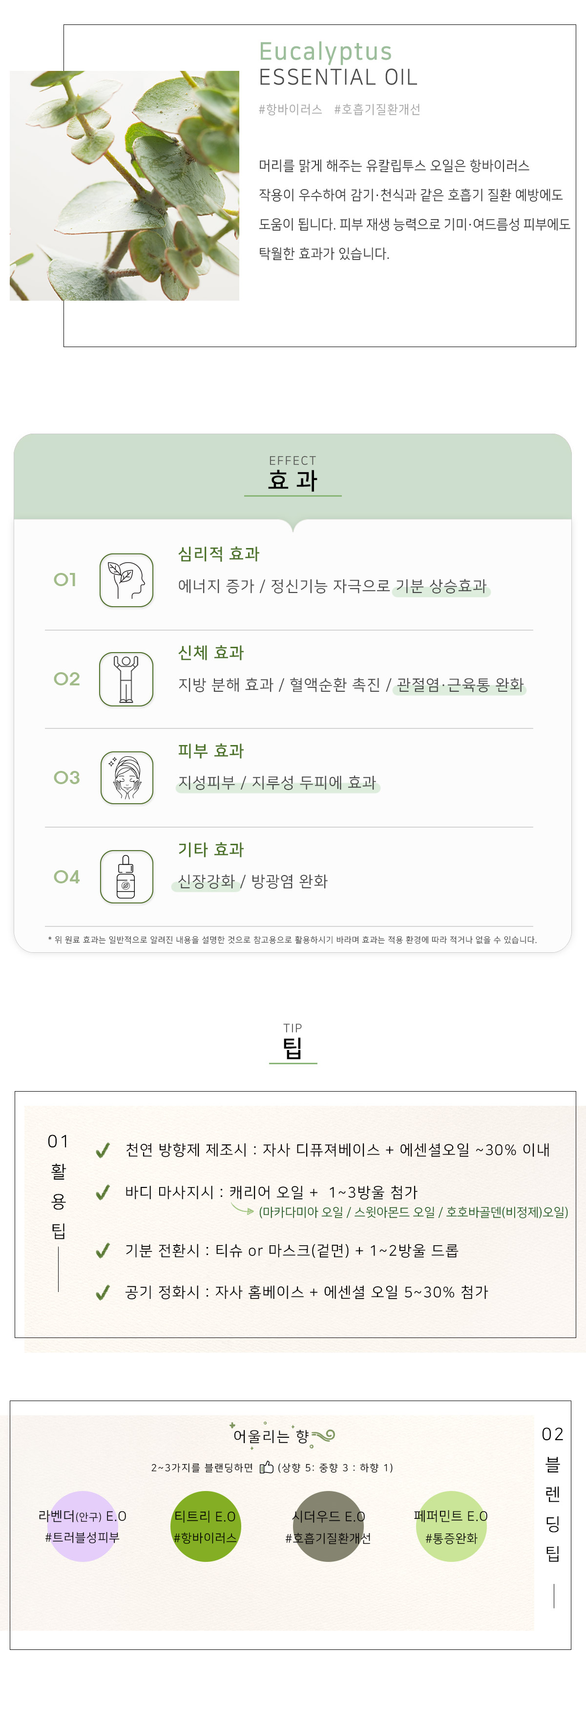
Task: Select the peppermint light green circle
Action: (x=451, y=1526)
